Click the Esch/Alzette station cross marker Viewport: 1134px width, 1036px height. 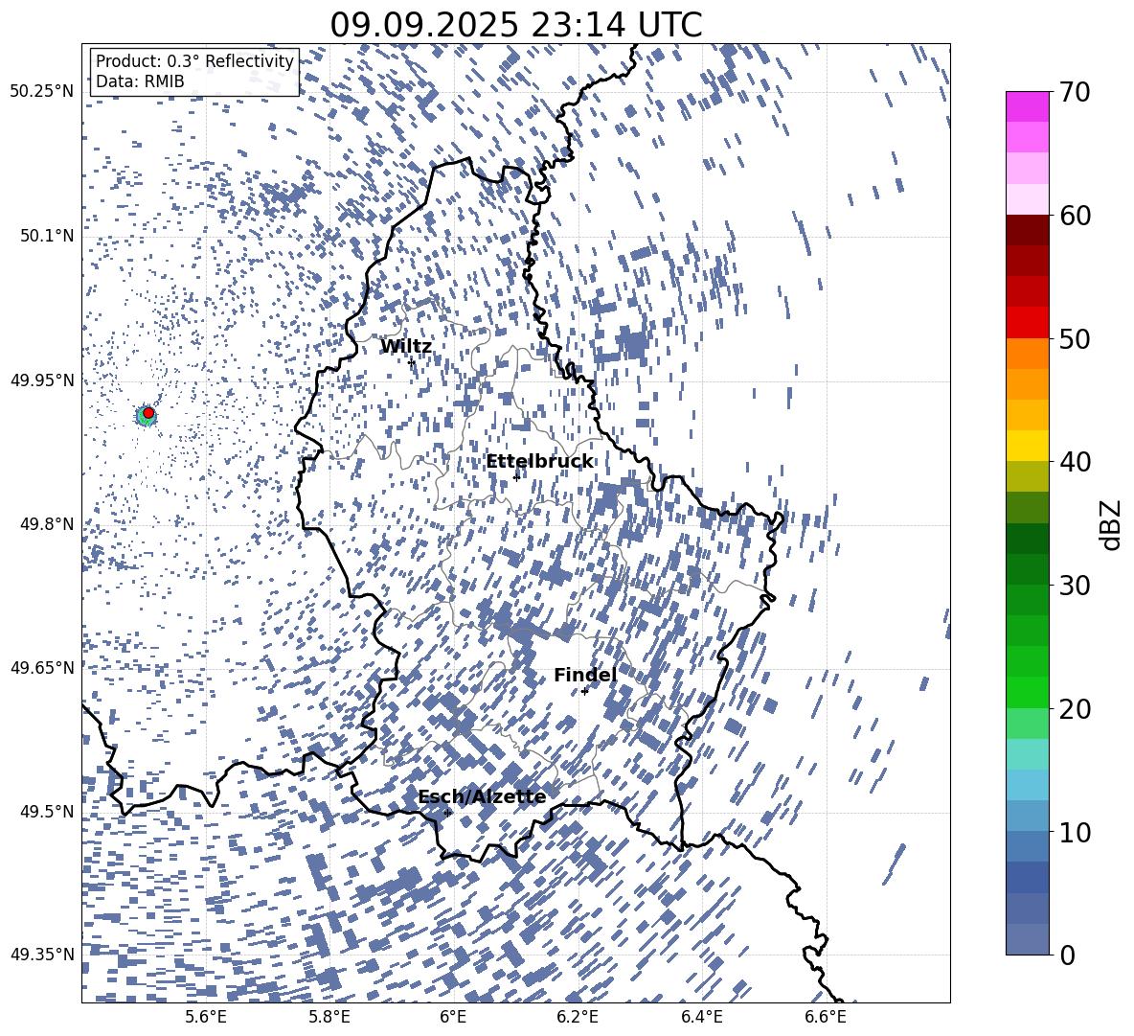click(x=447, y=813)
